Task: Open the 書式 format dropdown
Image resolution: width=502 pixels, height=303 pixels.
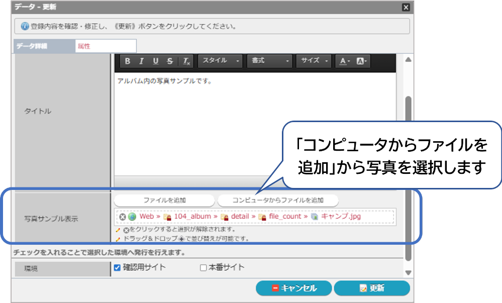Action: (x=269, y=61)
